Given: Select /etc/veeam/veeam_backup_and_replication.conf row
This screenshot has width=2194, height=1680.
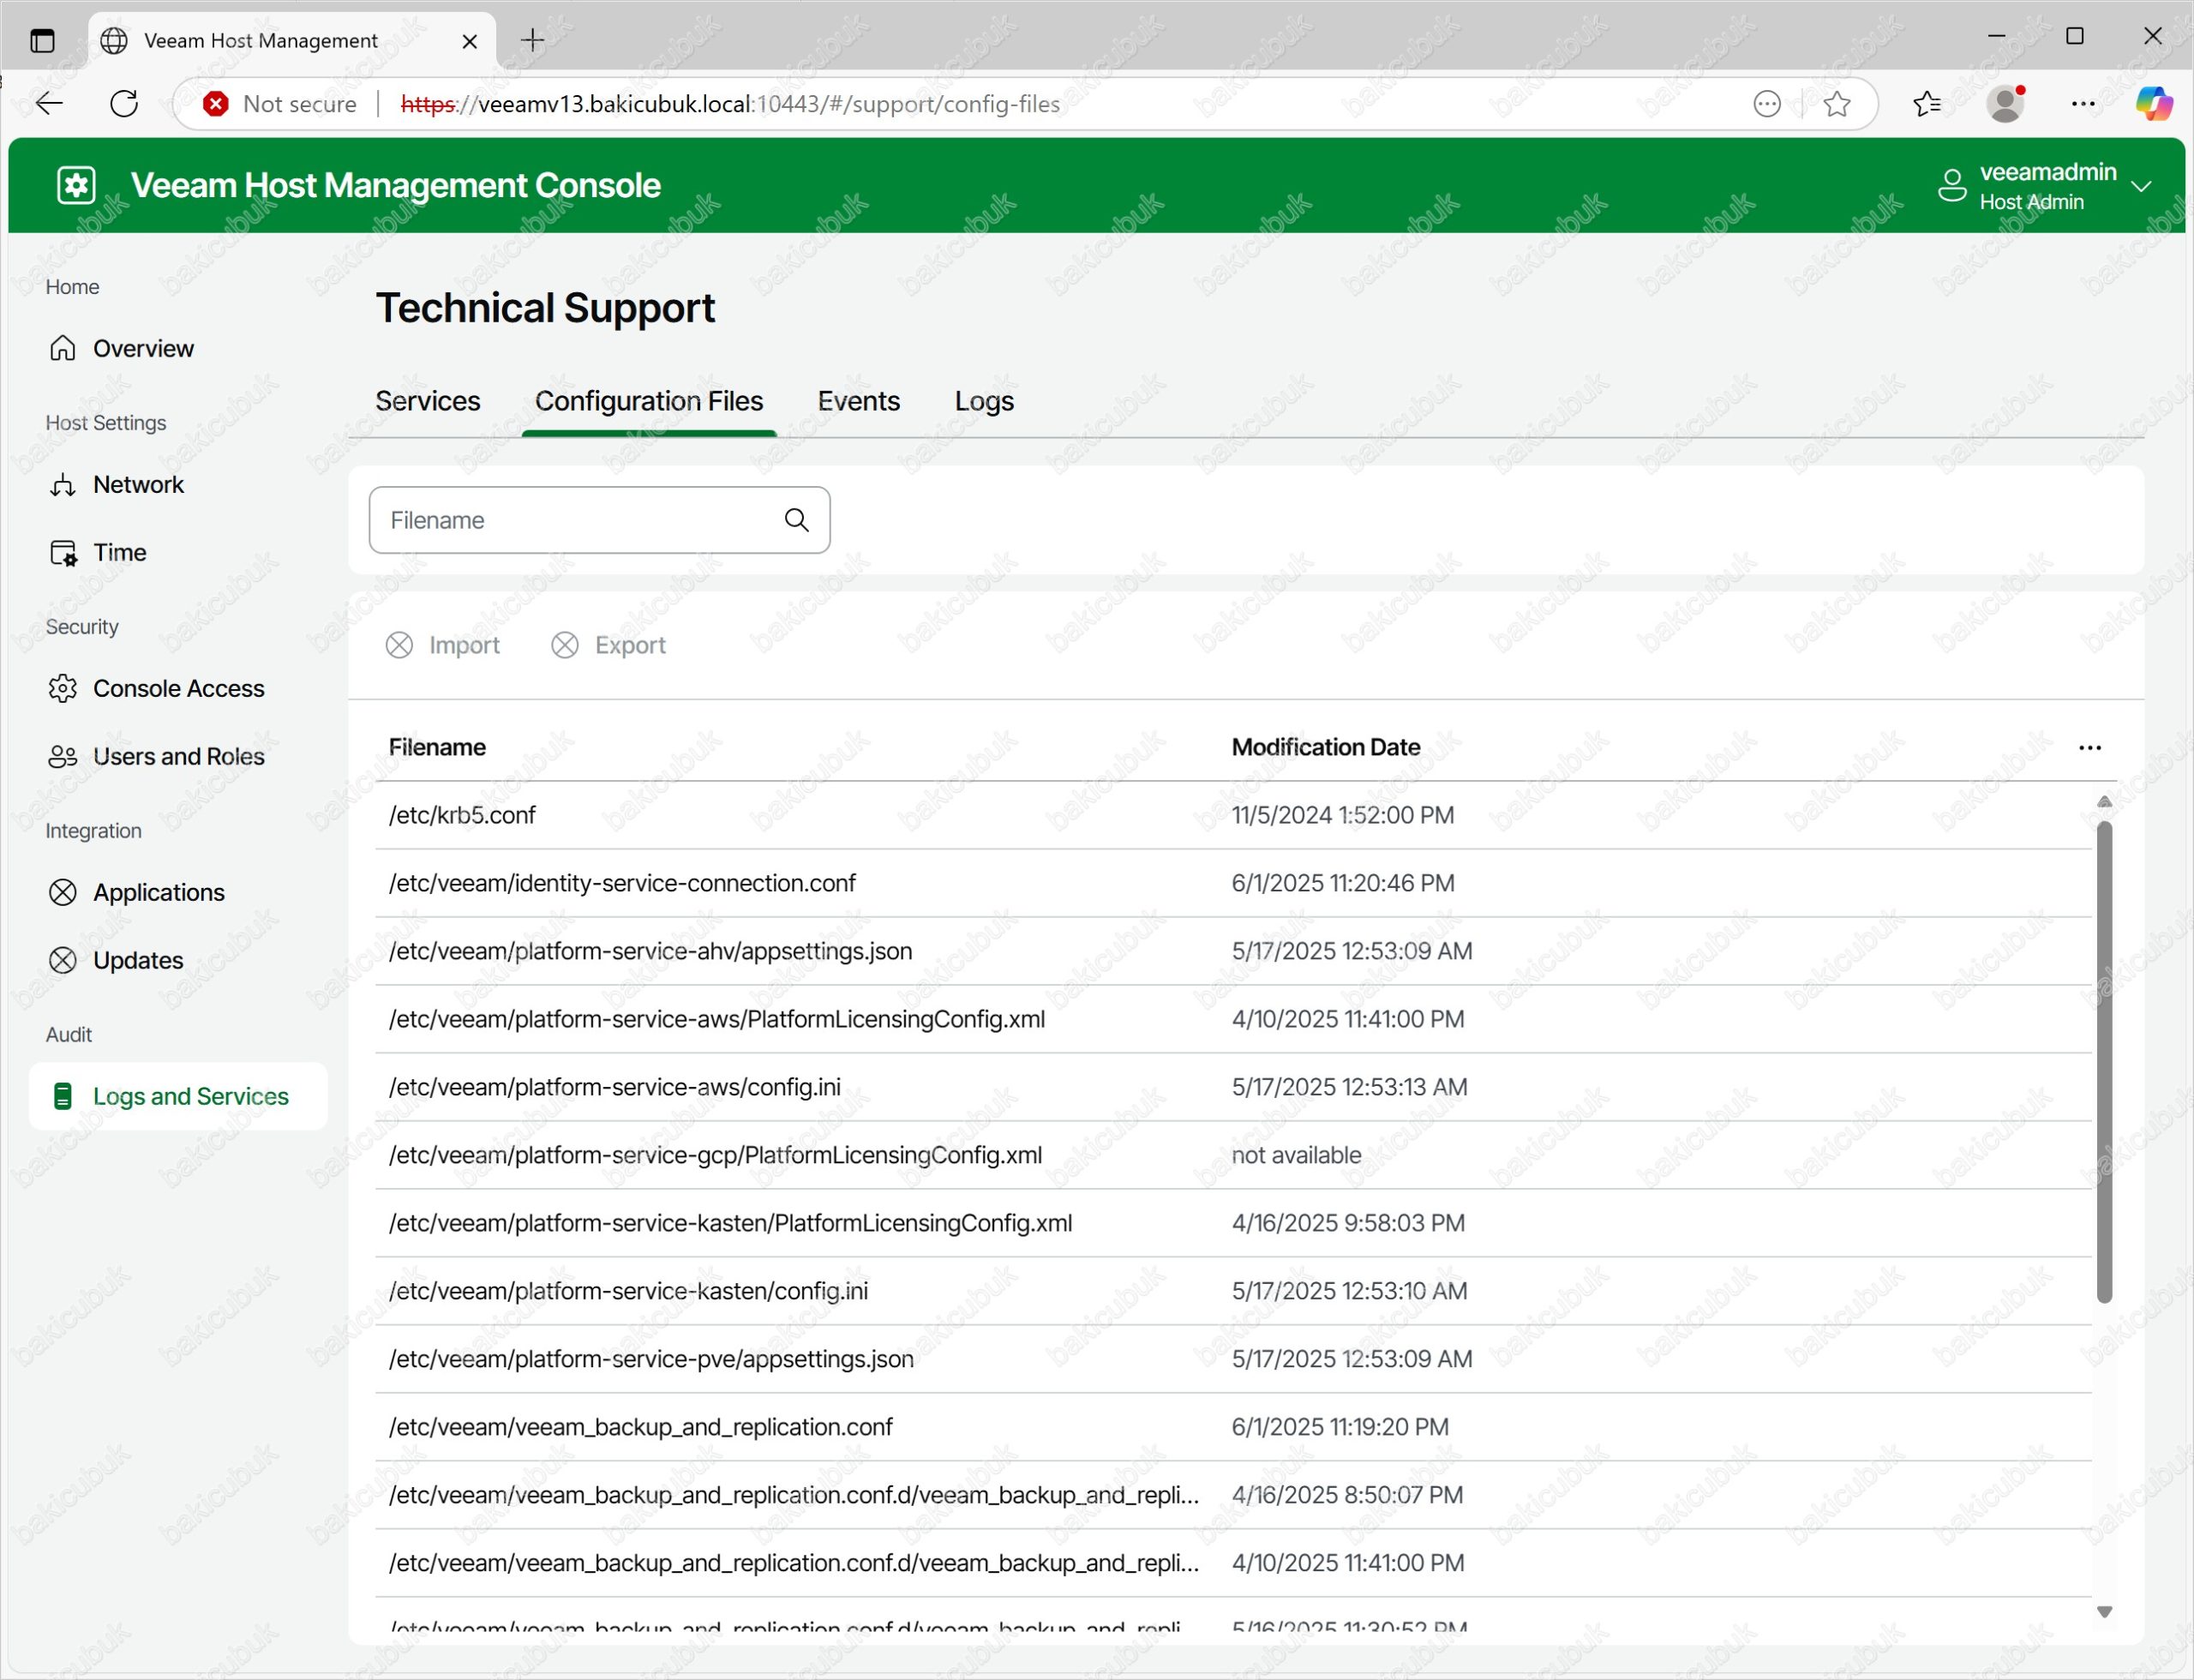Looking at the screenshot, I should point(1233,1427).
